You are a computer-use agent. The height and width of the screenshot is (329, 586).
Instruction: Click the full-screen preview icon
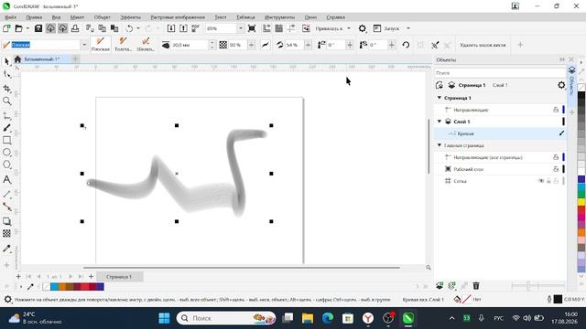(x=252, y=28)
